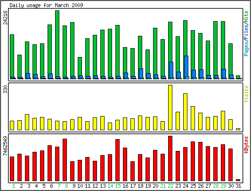
Task: Click the hits axis value 24216
Action: [x=5, y=17]
